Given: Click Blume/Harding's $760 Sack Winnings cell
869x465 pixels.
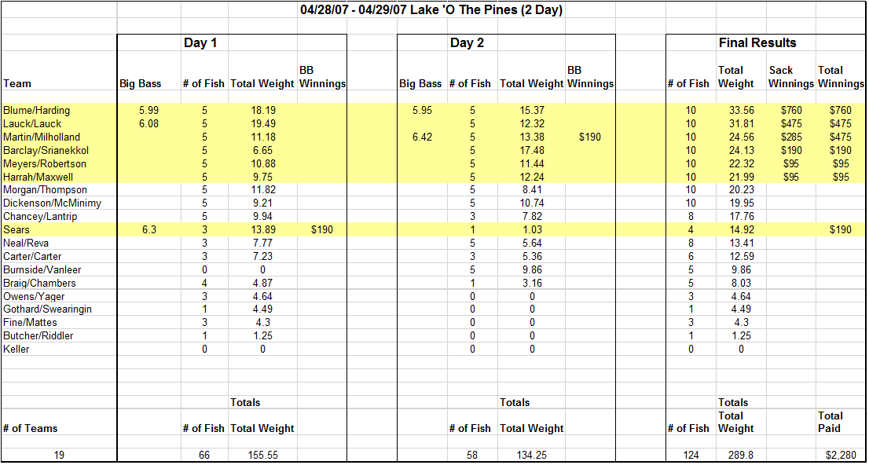Looking at the screenshot, I should [790, 111].
